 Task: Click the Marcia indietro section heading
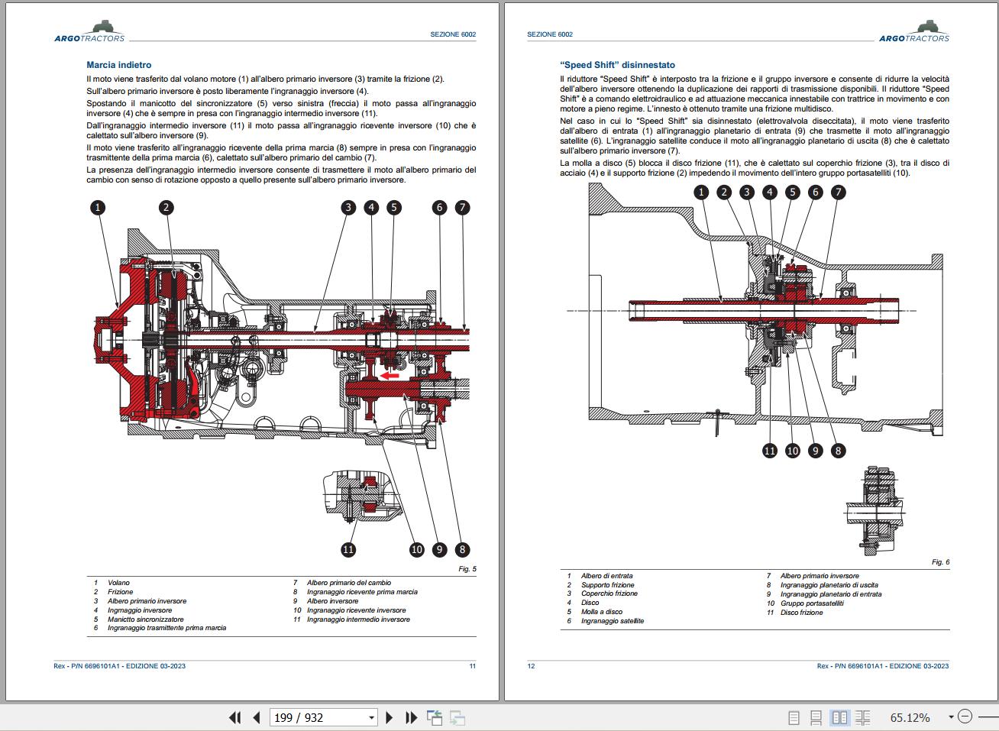point(118,64)
